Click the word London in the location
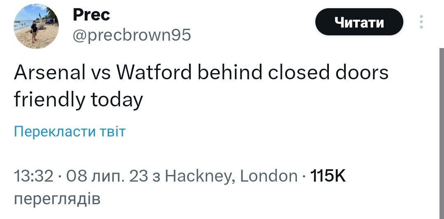The image size is (444, 219). pos(268,176)
